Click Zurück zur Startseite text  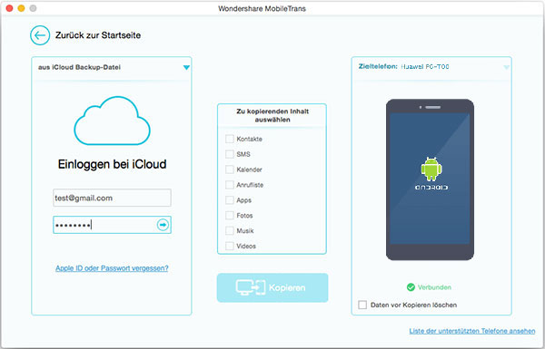tap(98, 35)
